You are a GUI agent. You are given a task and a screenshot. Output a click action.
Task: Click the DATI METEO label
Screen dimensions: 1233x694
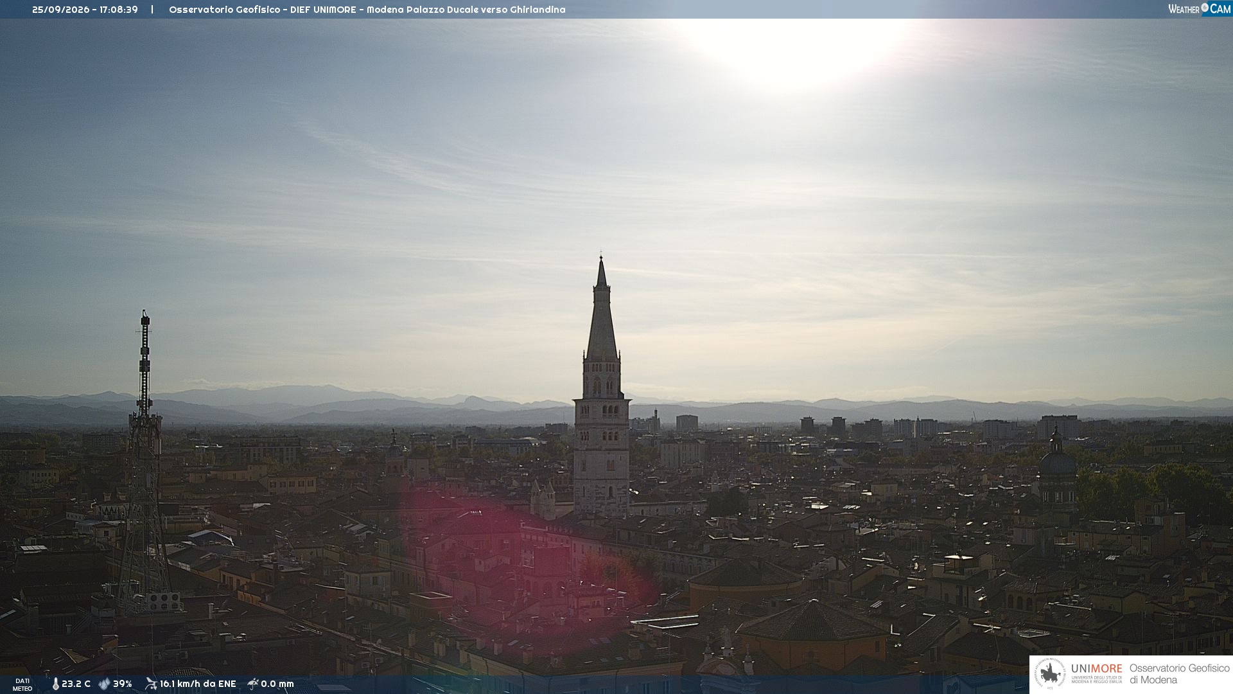point(22,684)
